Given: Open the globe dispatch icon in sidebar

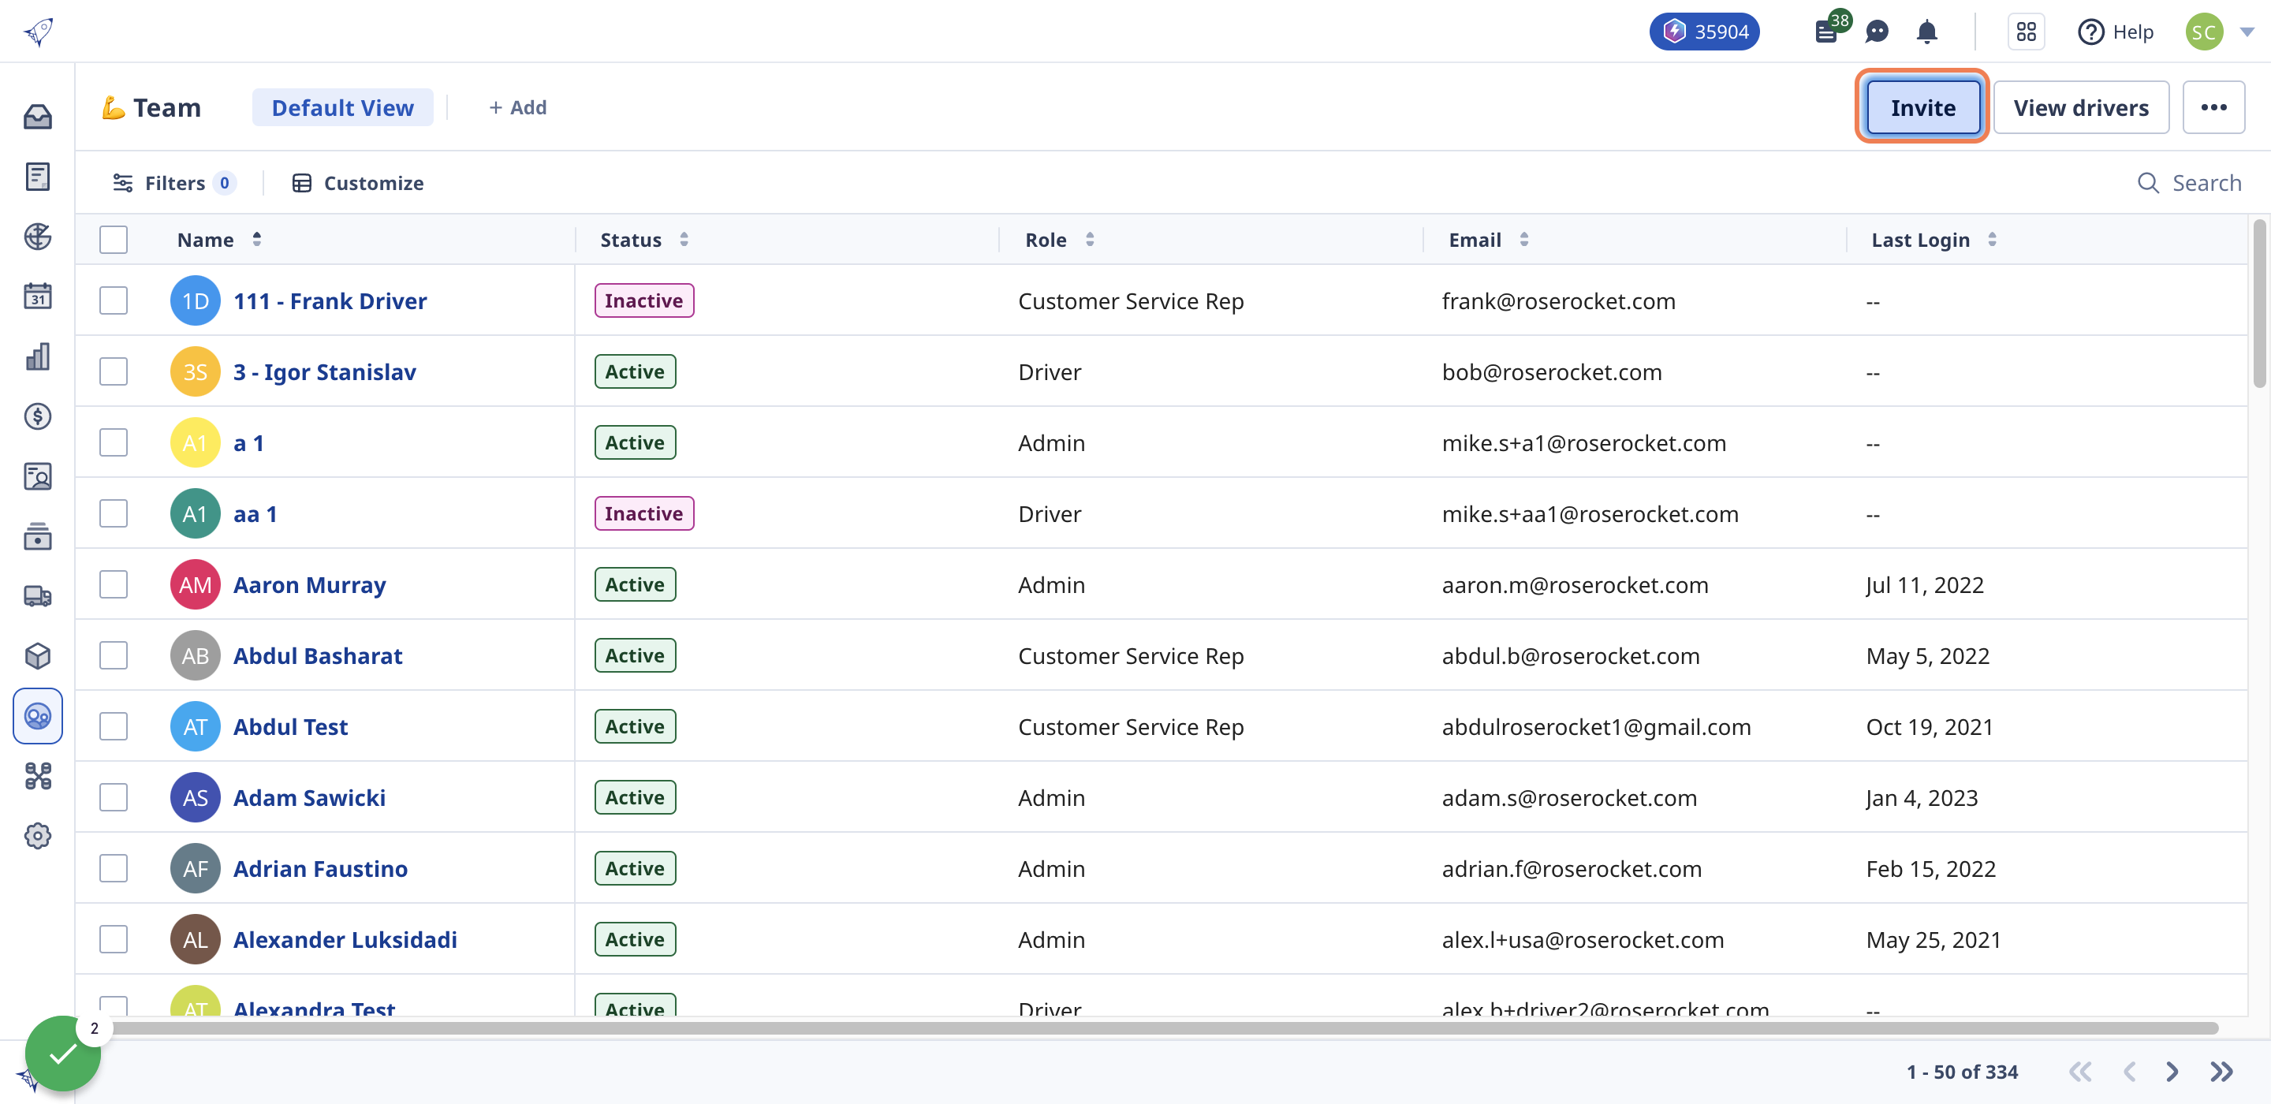Looking at the screenshot, I should pyautogui.click(x=37, y=237).
